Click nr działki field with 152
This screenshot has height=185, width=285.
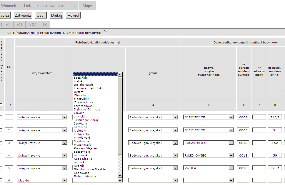tap(275, 143)
